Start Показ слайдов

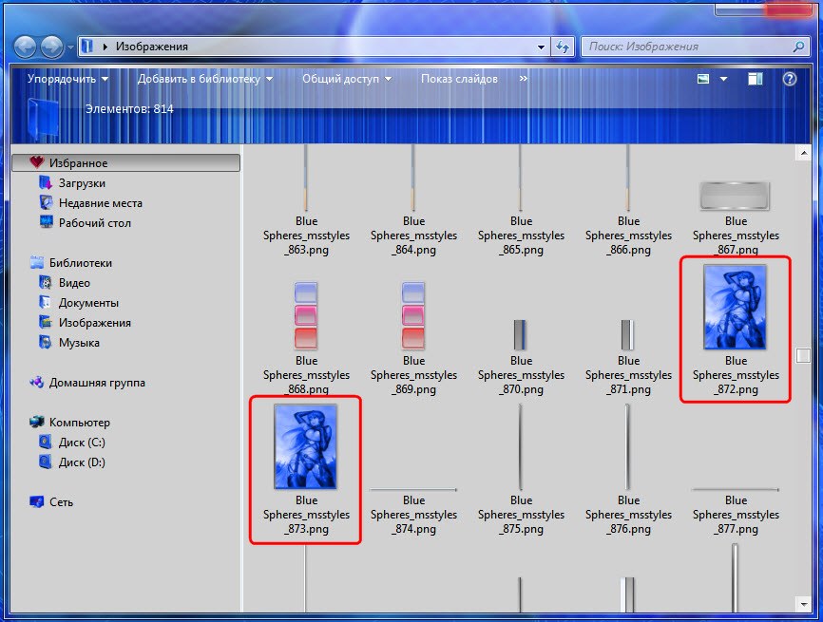(x=459, y=79)
